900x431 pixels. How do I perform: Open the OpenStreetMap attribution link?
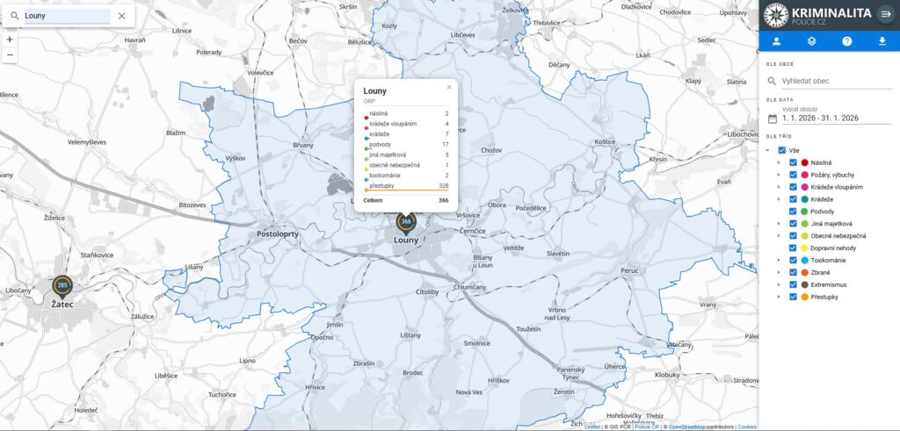point(688,427)
